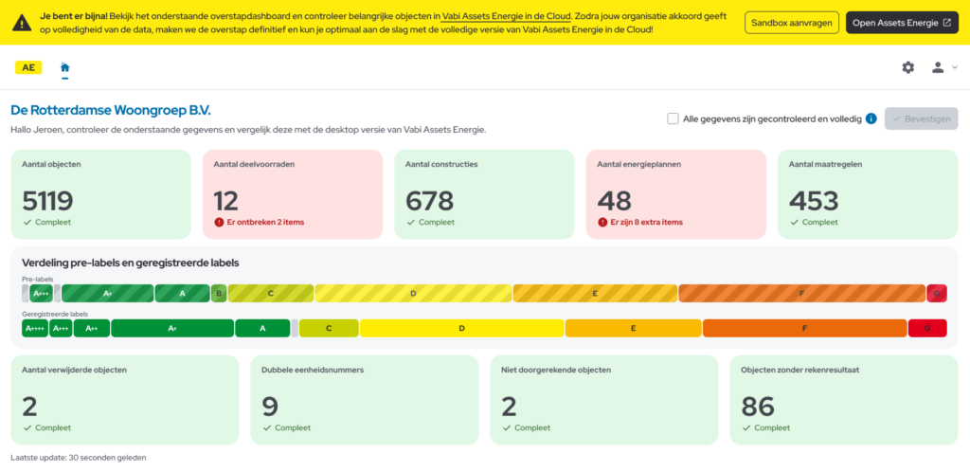Check 'Alle gegevens zijn gecontroleerd en volledig'

(673, 118)
